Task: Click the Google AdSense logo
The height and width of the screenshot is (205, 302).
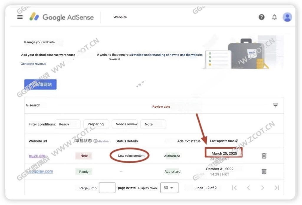Action: (61, 17)
